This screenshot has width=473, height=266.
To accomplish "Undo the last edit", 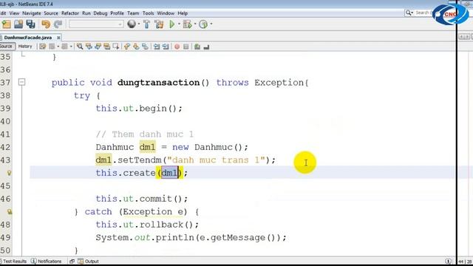I will [46, 24].
